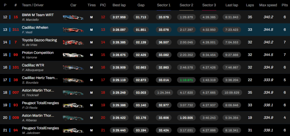Image resolution: width=290 pixels, height=136 pixels.
Task: Open the Toyota Gazoo Racing team name
Action: [x=39, y=40]
